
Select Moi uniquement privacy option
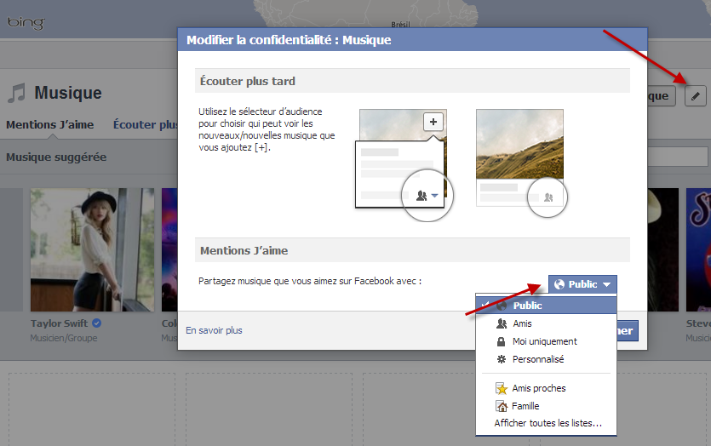click(x=544, y=341)
